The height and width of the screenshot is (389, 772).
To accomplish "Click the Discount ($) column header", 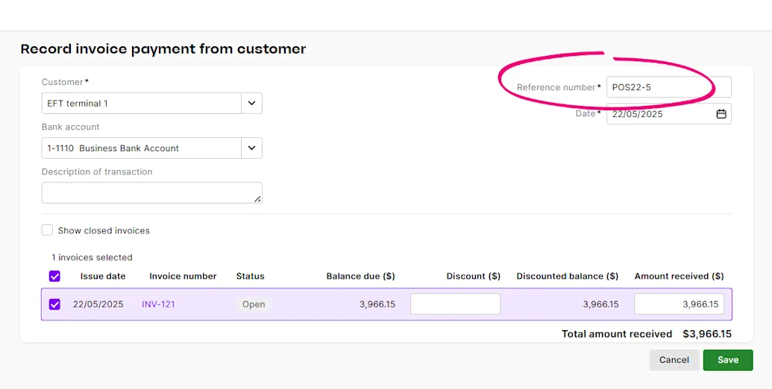I will tap(473, 276).
